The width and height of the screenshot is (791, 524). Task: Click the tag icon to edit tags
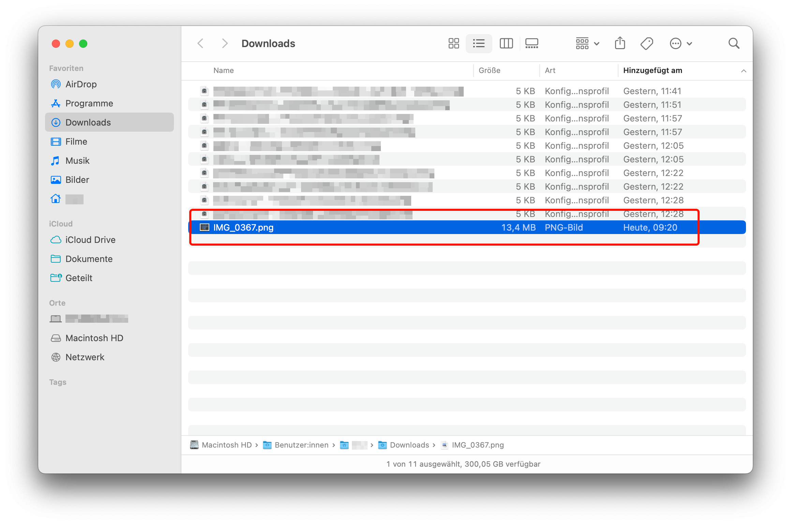pyautogui.click(x=646, y=43)
